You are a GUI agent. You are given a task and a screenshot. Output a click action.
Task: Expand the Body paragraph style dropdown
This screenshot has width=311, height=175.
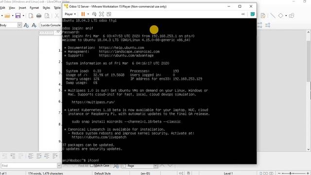click(x=19, y=25)
